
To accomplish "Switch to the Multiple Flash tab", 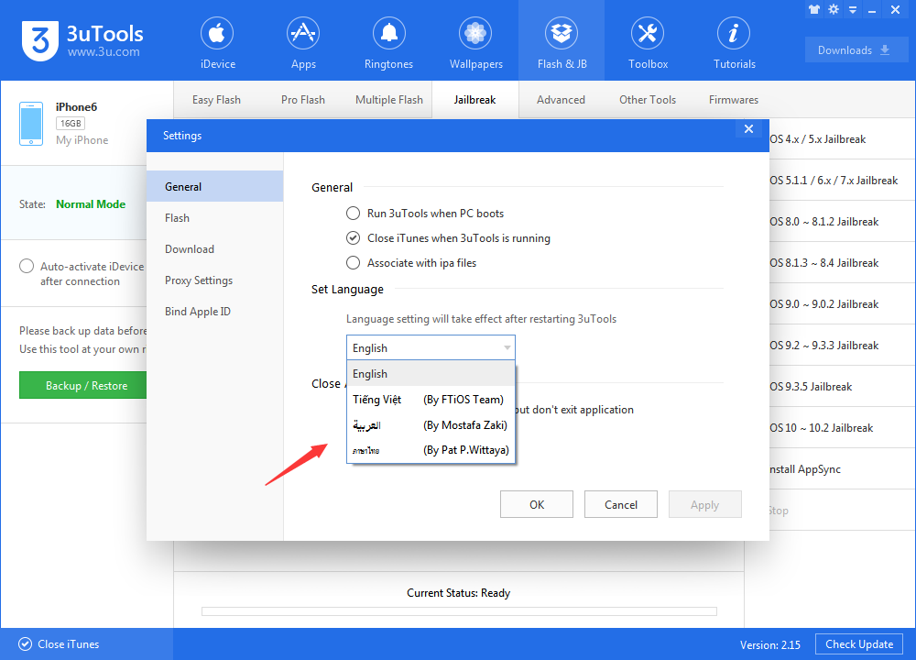I will pos(389,100).
